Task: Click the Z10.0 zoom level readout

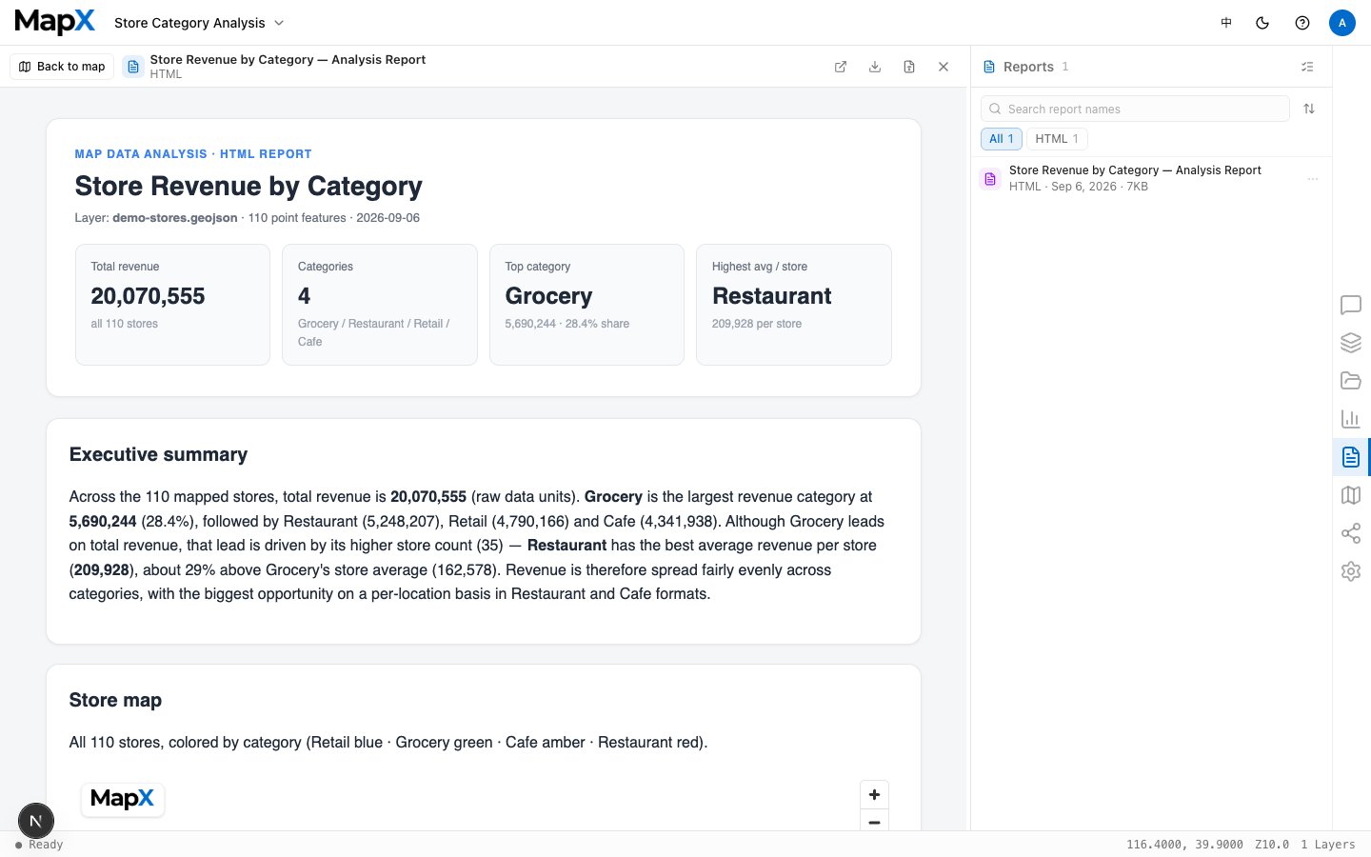Action: coord(1272,845)
